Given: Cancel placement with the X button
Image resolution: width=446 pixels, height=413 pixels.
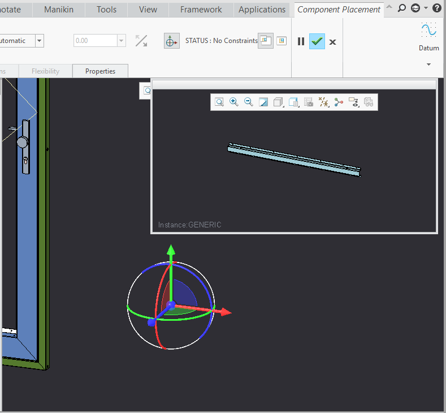Looking at the screenshot, I should tap(332, 41).
